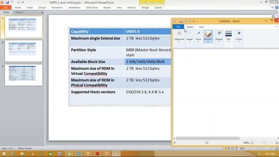This screenshot has height=157, width=279.
Task: Click the '1 MB/2MB/4MB/8MB' table cell
Action: click(x=148, y=61)
